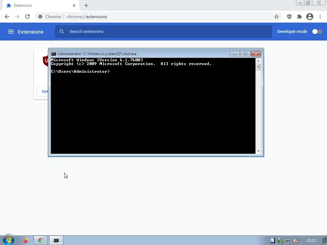Switch to Chrome in the taskbar
Image resolution: width=327 pixels, height=245 pixels.
(41, 241)
